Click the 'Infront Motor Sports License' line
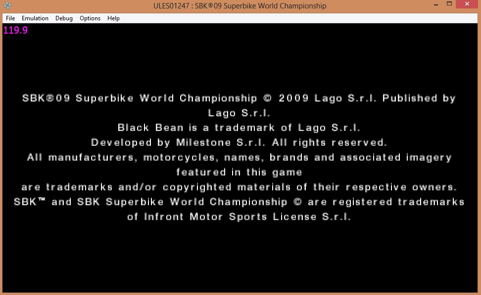Image resolution: width=481 pixels, height=295 pixels. [x=239, y=217]
